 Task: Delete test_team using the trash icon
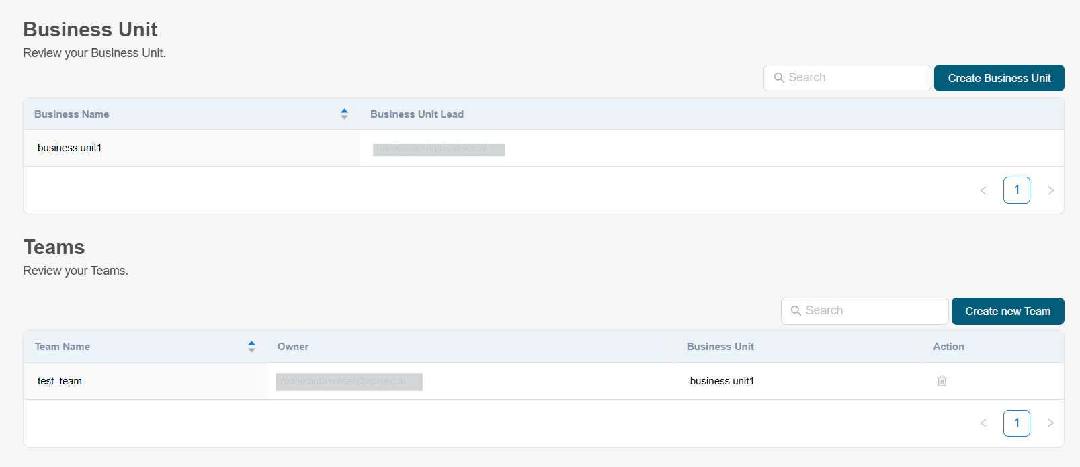click(x=942, y=381)
